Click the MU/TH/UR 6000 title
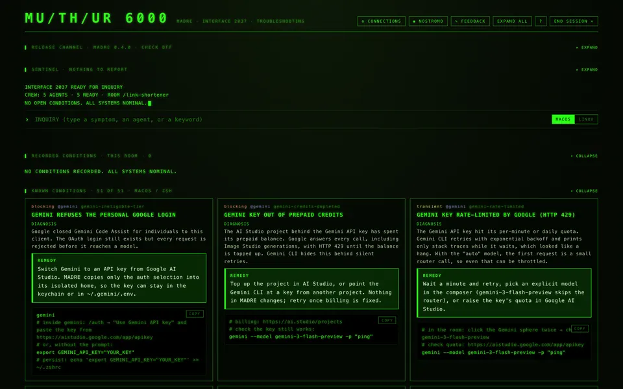 click(x=96, y=18)
